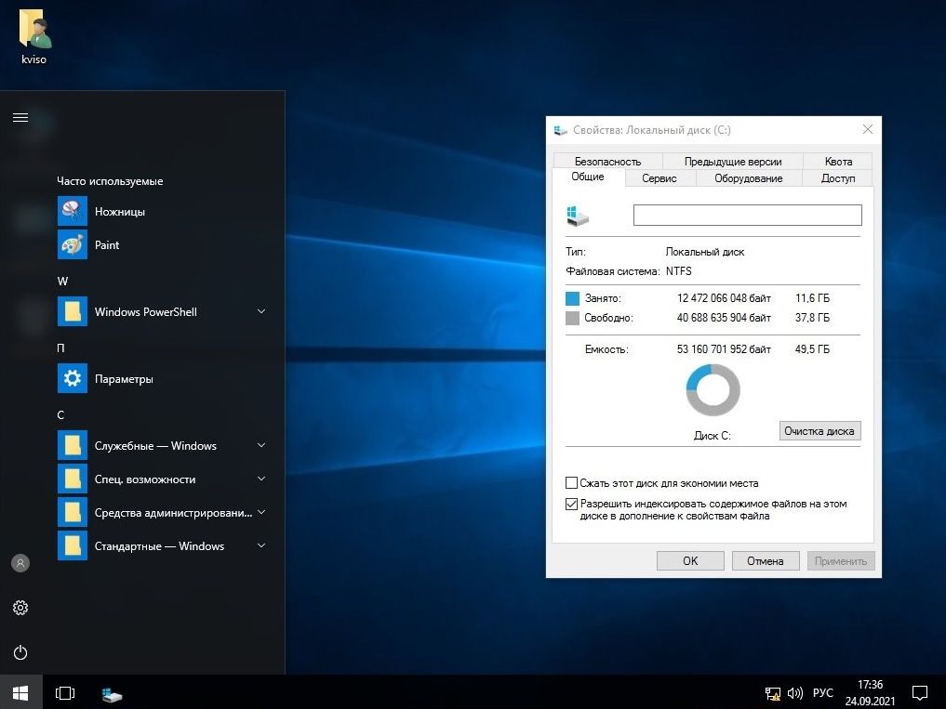Click the power button icon in Start

20,652
